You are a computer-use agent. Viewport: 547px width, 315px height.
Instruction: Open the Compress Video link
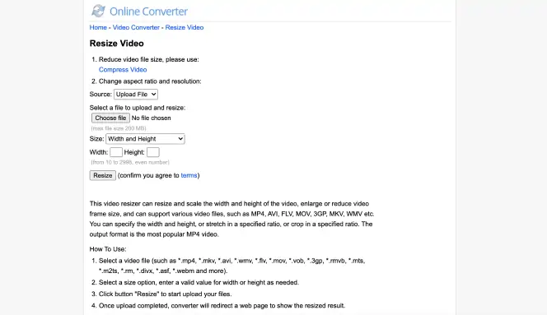tap(123, 70)
